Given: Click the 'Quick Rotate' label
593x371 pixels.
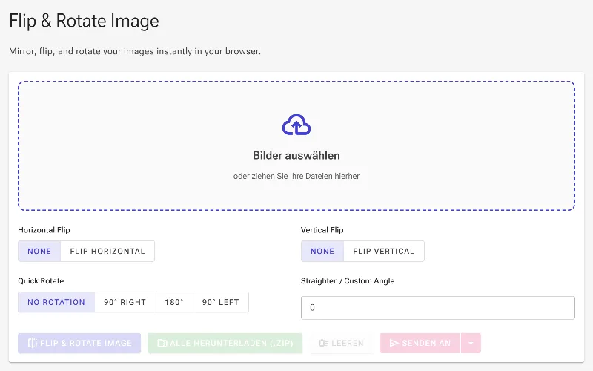Looking at the screenshot, I should click(x=41, y=281).
